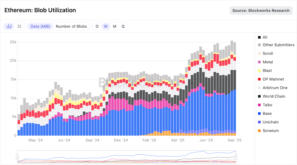
Task: Click the Taiko pink legend marker
Action: point(259,105)
